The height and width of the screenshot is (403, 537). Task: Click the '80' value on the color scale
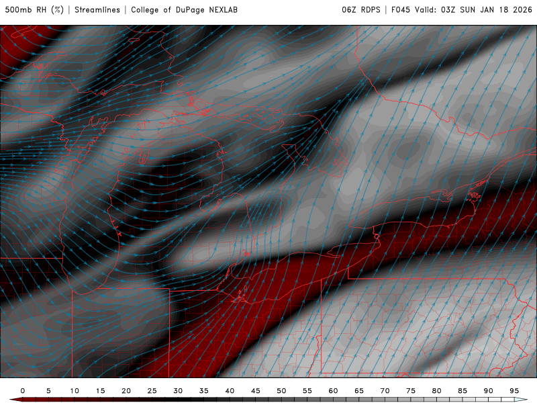(436, 391)
